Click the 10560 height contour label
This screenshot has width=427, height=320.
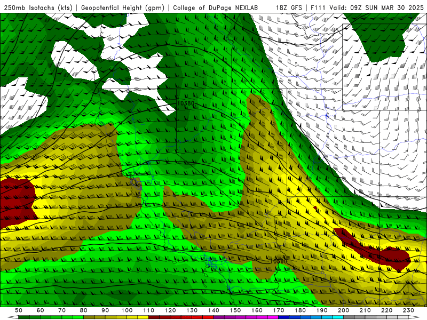278,261
